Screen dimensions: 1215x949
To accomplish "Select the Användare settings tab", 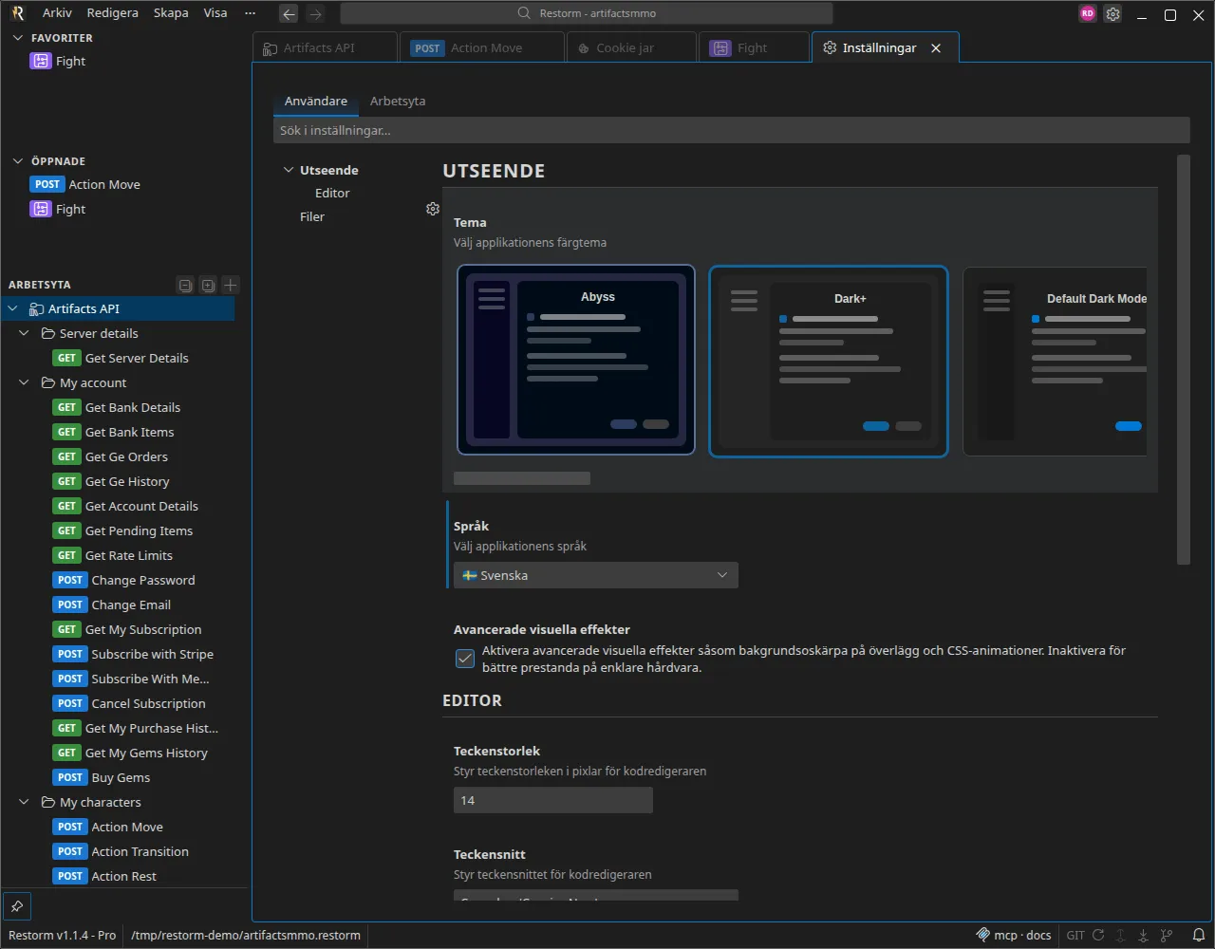I will tap(316, 101).
